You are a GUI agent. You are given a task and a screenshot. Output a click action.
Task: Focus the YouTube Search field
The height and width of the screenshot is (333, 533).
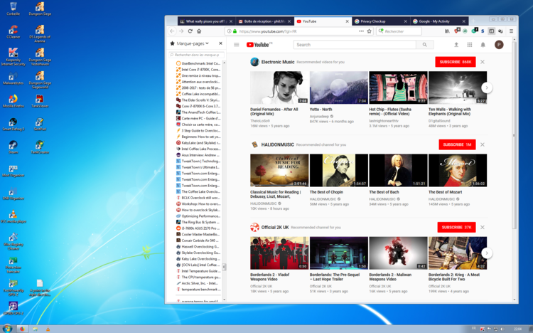pyautogui.click(x=355, y=45)
